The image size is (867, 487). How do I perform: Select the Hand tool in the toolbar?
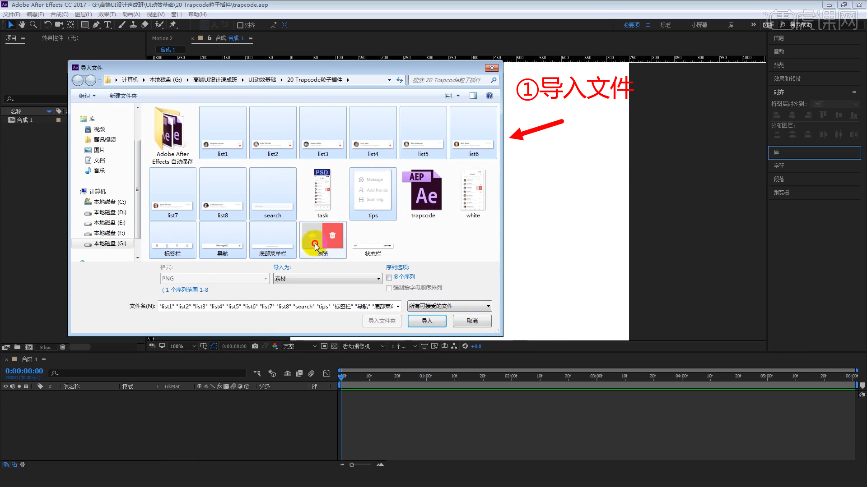coord(22,25)
